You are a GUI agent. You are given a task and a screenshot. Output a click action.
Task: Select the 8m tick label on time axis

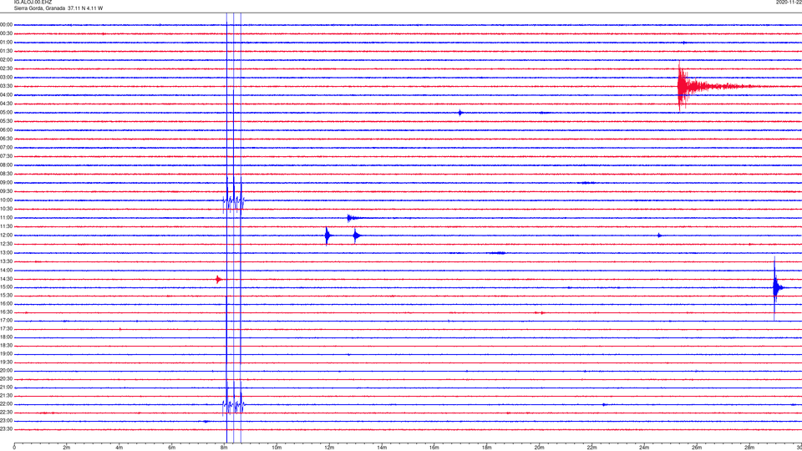(x=224, y=448)
